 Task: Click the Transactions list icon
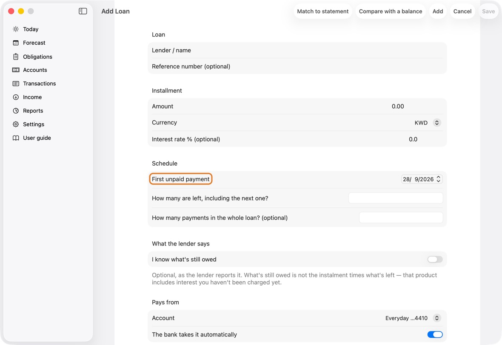16,83
